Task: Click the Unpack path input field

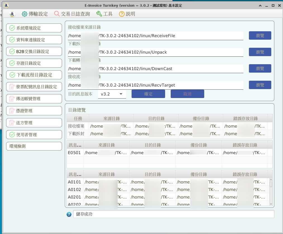Action: coord(156,52)
